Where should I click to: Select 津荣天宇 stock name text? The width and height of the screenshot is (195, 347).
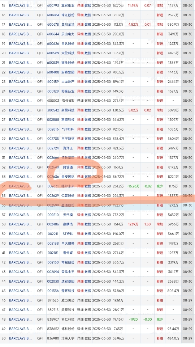coord(68,338)
